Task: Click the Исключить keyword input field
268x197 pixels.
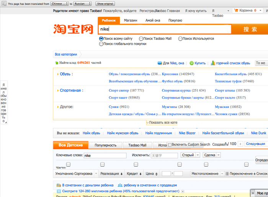Action: (164, 155)
